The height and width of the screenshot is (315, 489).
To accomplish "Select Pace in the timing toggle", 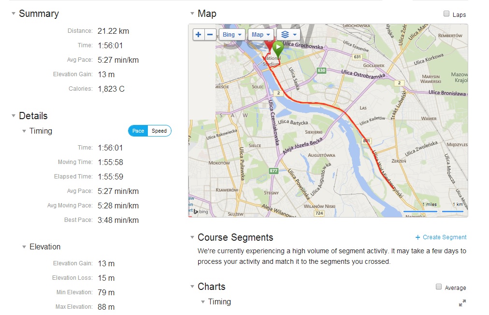I will [138, 131].
